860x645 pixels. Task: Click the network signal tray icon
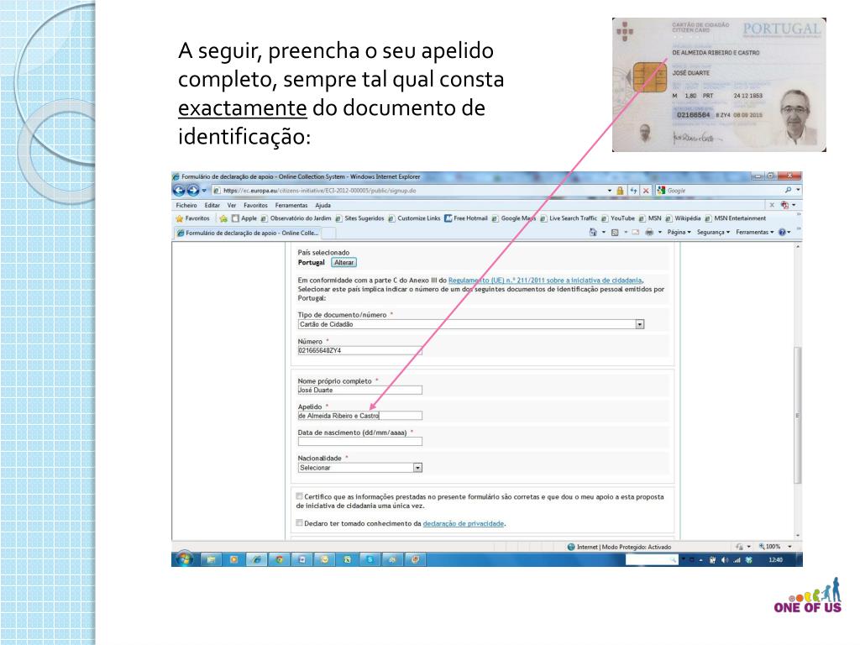click(737, 560)
